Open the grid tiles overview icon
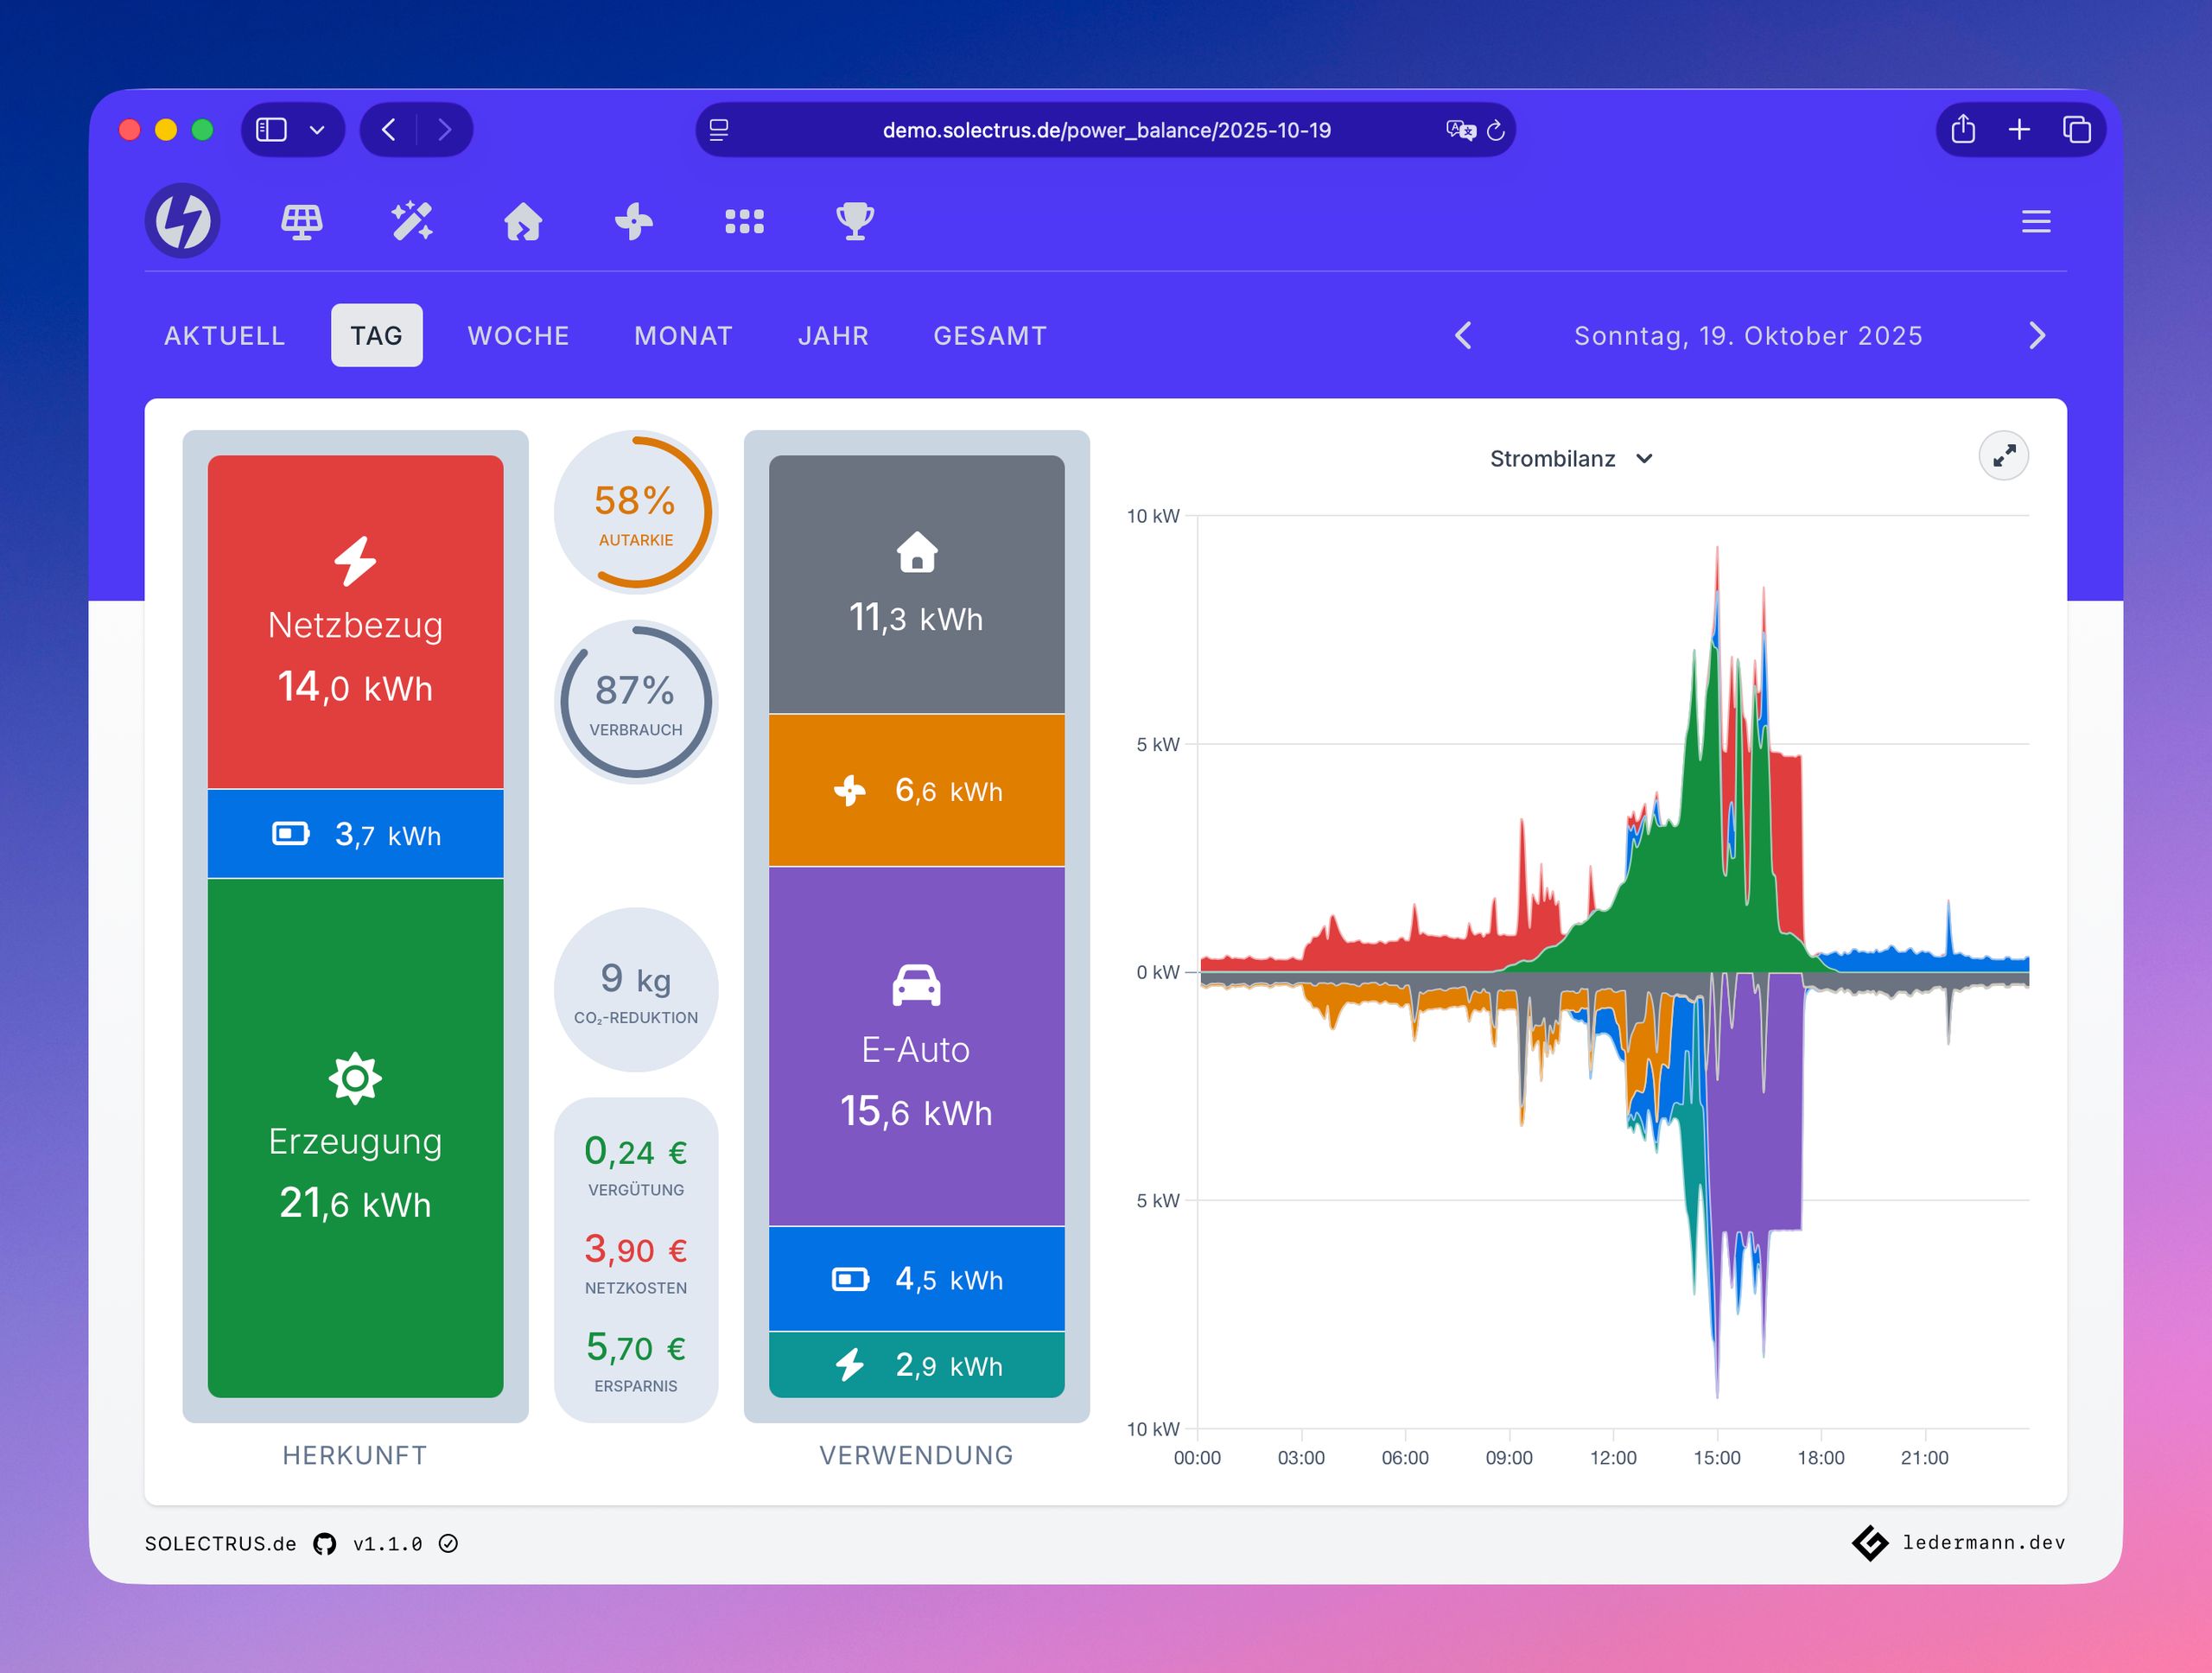 click(744, 221)
